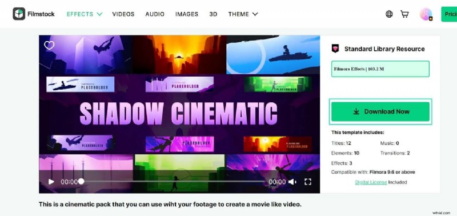Image resolution: width=457 pixels, height=216 pixels.
Task: Click 'Filmora 9.6 or above' compatibility text
Action: (x=392, y=172)
